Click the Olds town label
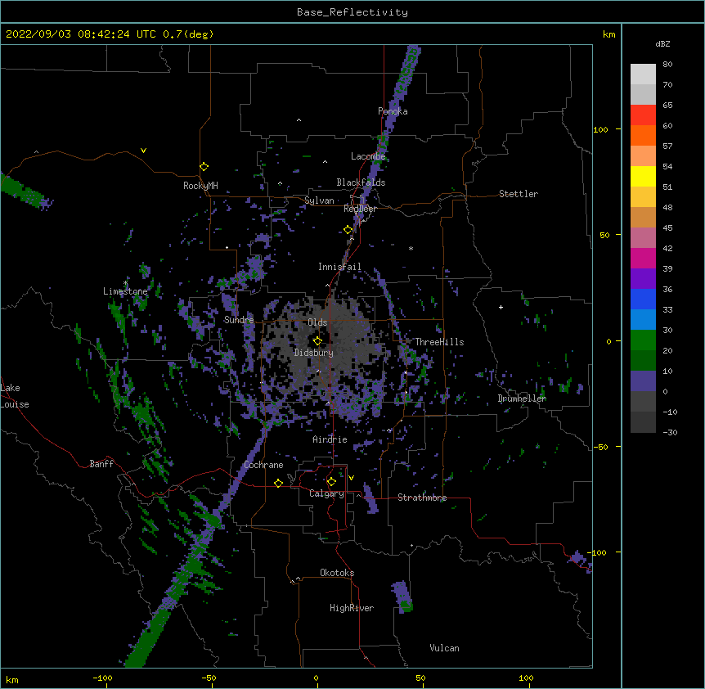Image resolution: width=705 pixels, height=689 pixels. click(317, 322)
